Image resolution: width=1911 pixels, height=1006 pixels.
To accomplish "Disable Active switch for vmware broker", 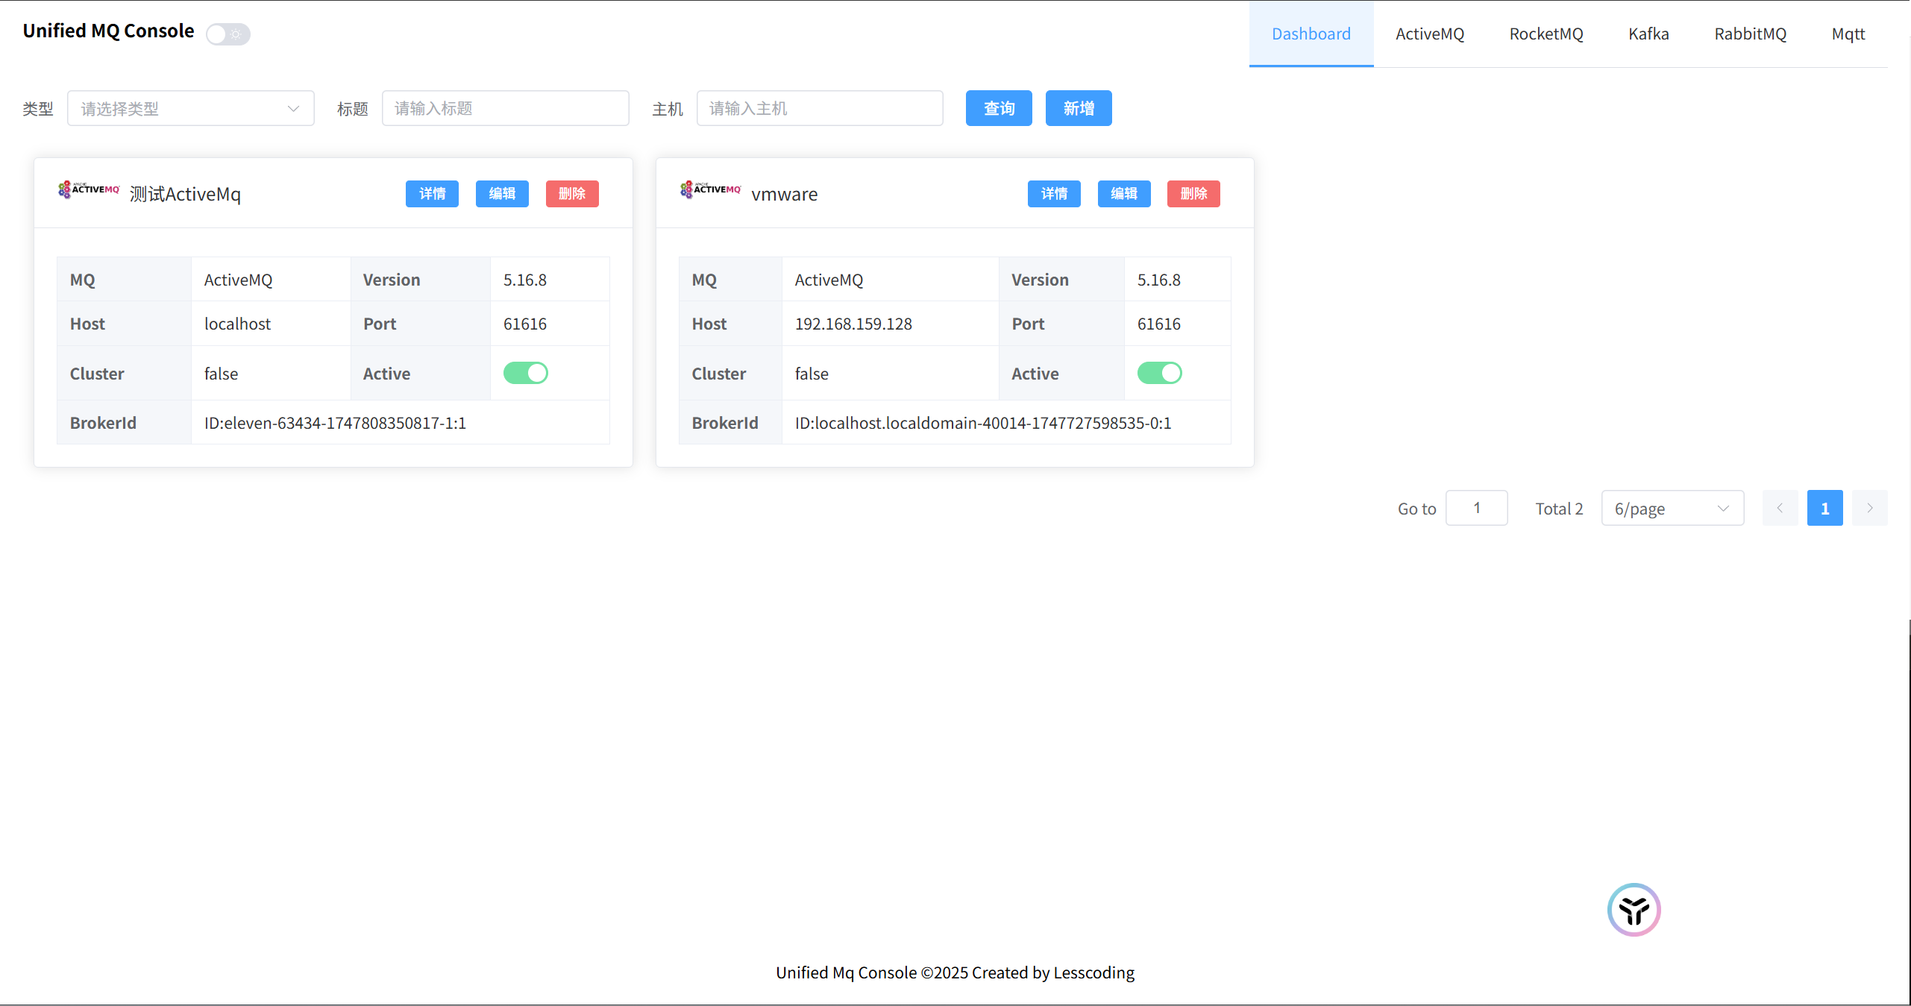I will point(1159,373).
